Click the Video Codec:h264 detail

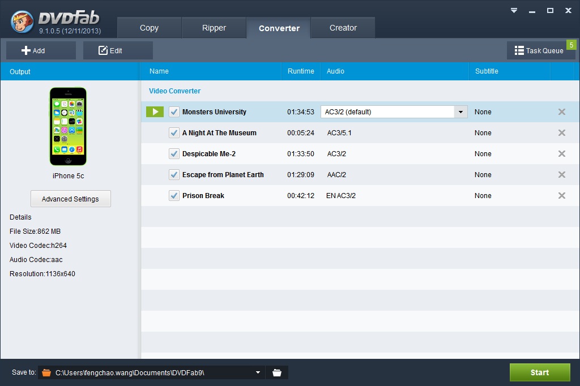38,245
